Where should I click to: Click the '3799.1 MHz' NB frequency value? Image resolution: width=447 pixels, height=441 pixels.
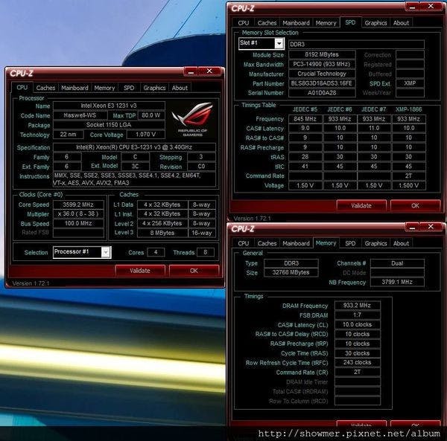397,282
